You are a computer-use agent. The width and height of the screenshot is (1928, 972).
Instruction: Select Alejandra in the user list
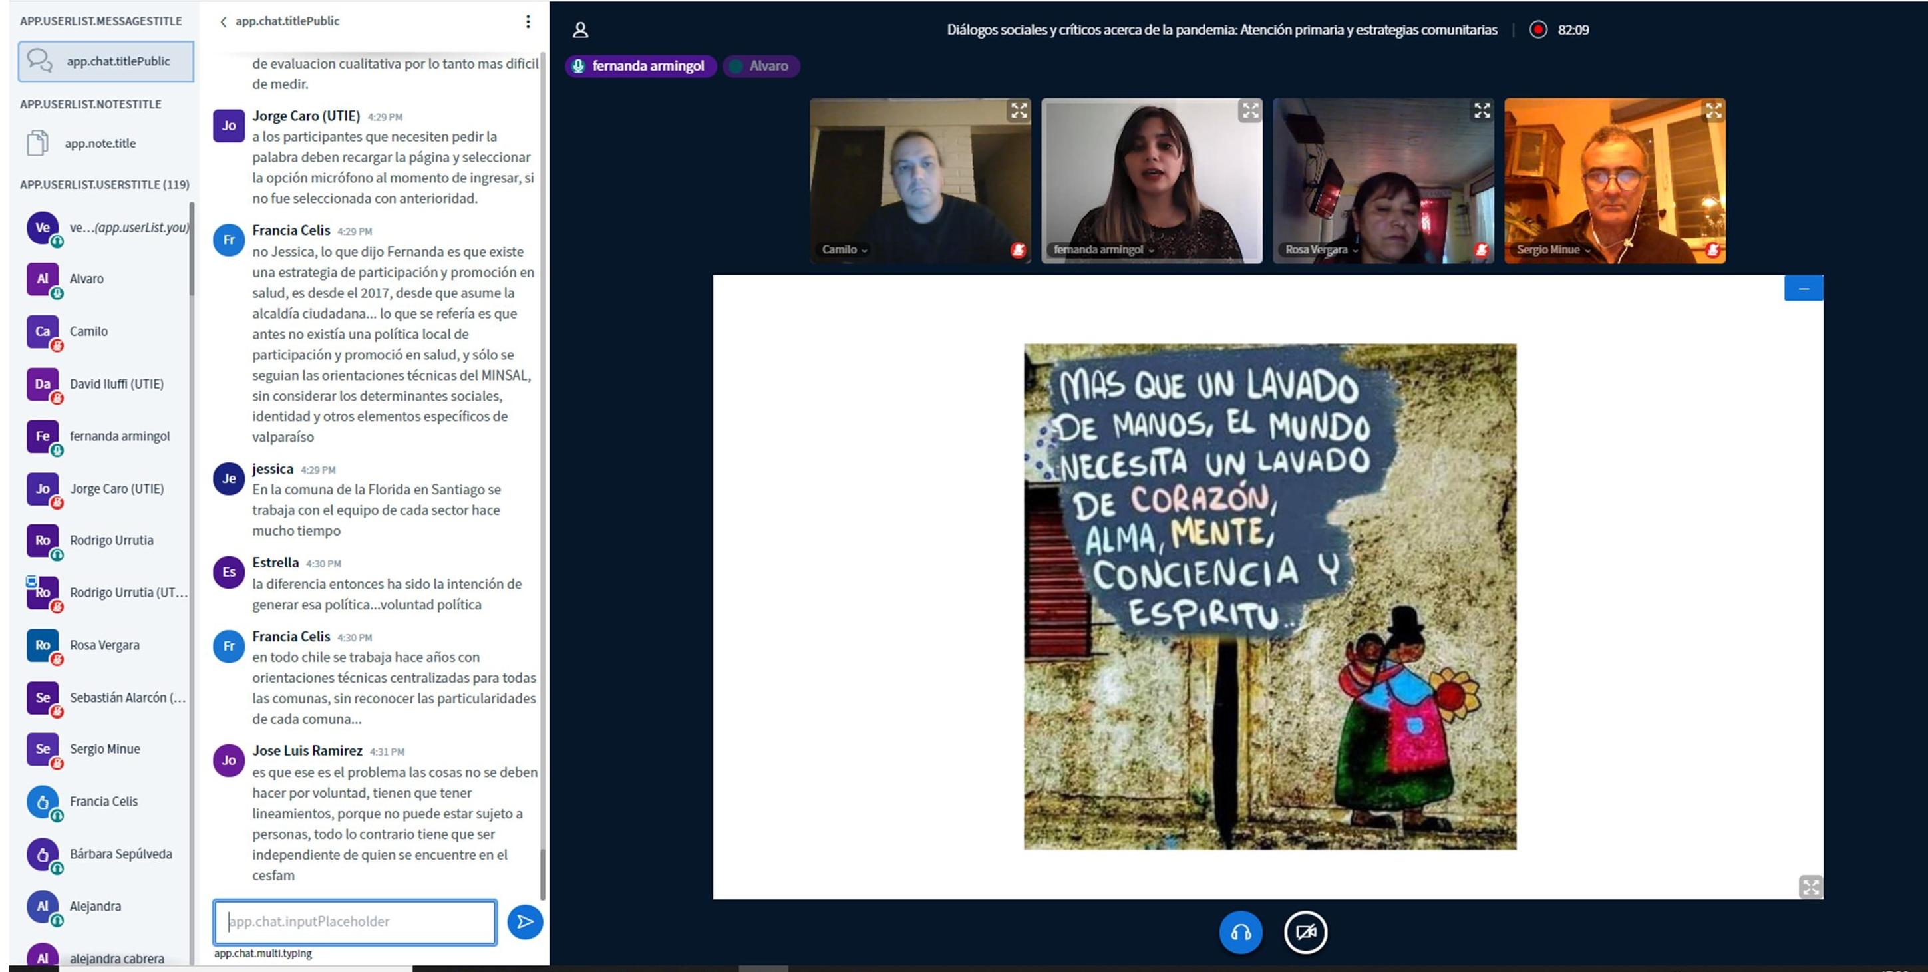pos(106,906)
